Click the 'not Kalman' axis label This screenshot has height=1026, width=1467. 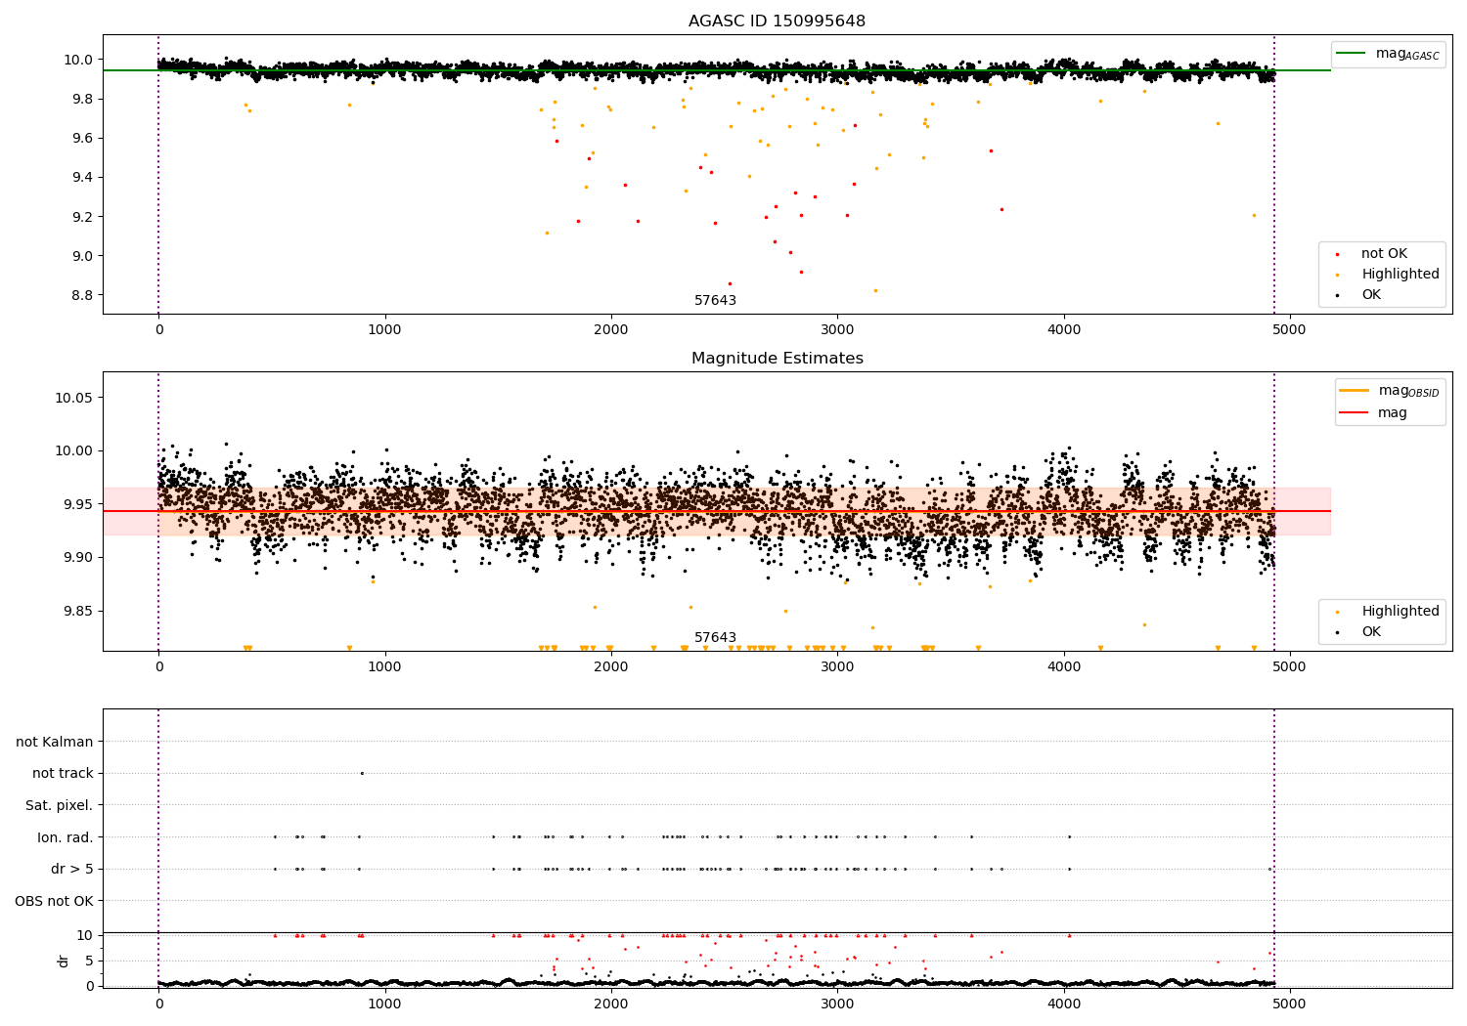coord(55,742)
